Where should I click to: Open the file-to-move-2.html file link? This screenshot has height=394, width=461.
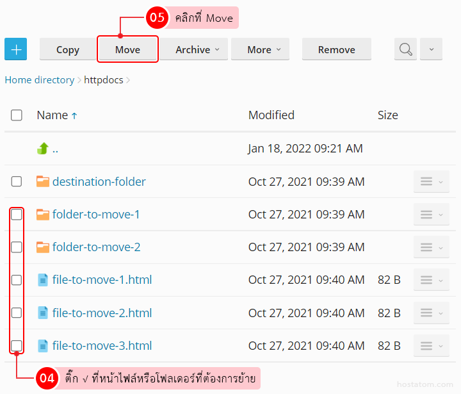(x=102, y=313)
